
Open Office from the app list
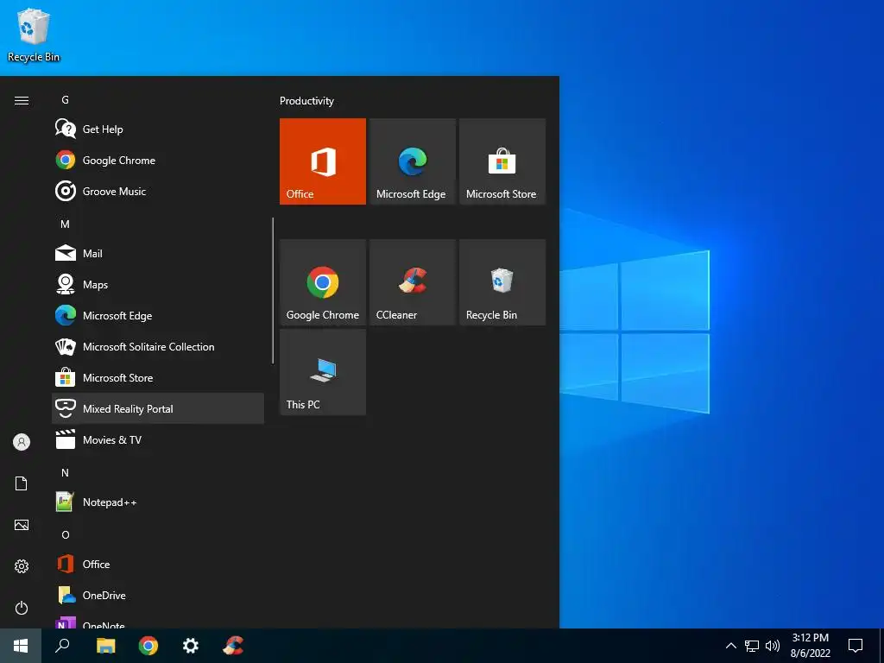[158, 564]
